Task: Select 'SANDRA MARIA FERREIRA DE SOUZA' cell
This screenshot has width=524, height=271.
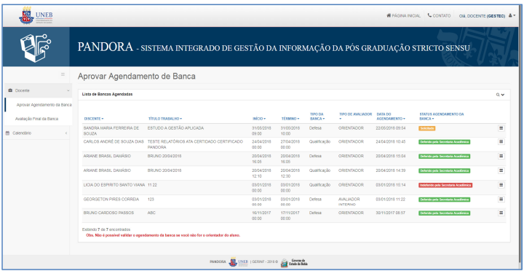Action: tap(111, 130)
